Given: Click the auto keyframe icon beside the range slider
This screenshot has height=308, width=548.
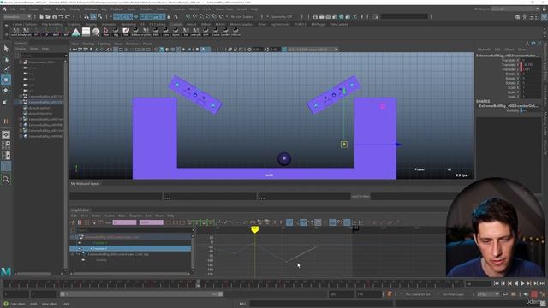Looking at the screenshot, I should [390, 294].
